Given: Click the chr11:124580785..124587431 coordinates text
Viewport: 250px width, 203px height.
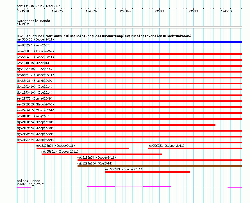Looking at the screenshot, I should coord(39,6).
